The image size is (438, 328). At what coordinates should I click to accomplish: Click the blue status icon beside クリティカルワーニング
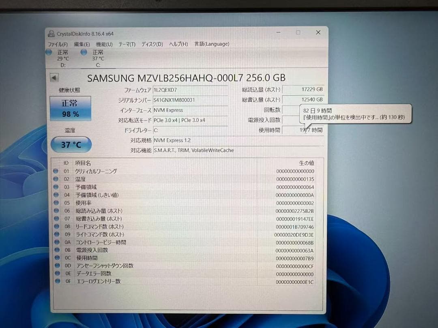click(x=56, y=171)
